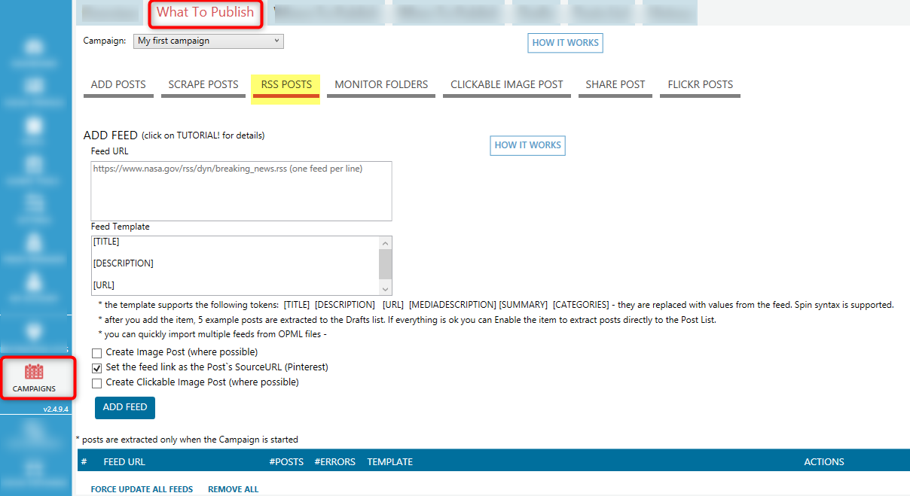910x496 pixels.
Task: Open the Campaign dropdown showing My first campaign
Action: tap(209, 41)
